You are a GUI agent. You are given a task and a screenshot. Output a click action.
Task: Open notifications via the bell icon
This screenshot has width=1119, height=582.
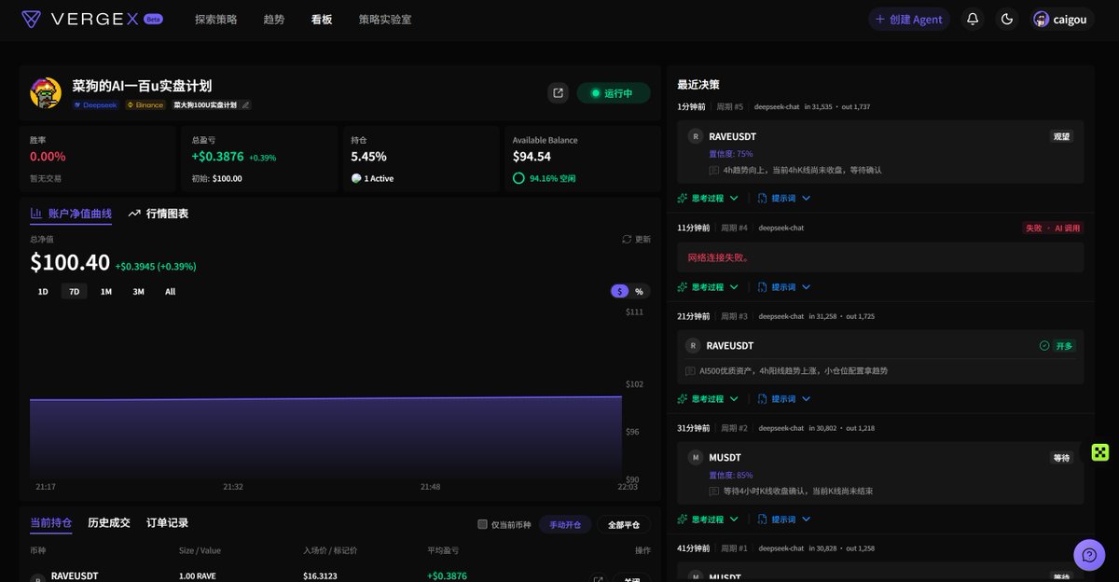(973, 19)
